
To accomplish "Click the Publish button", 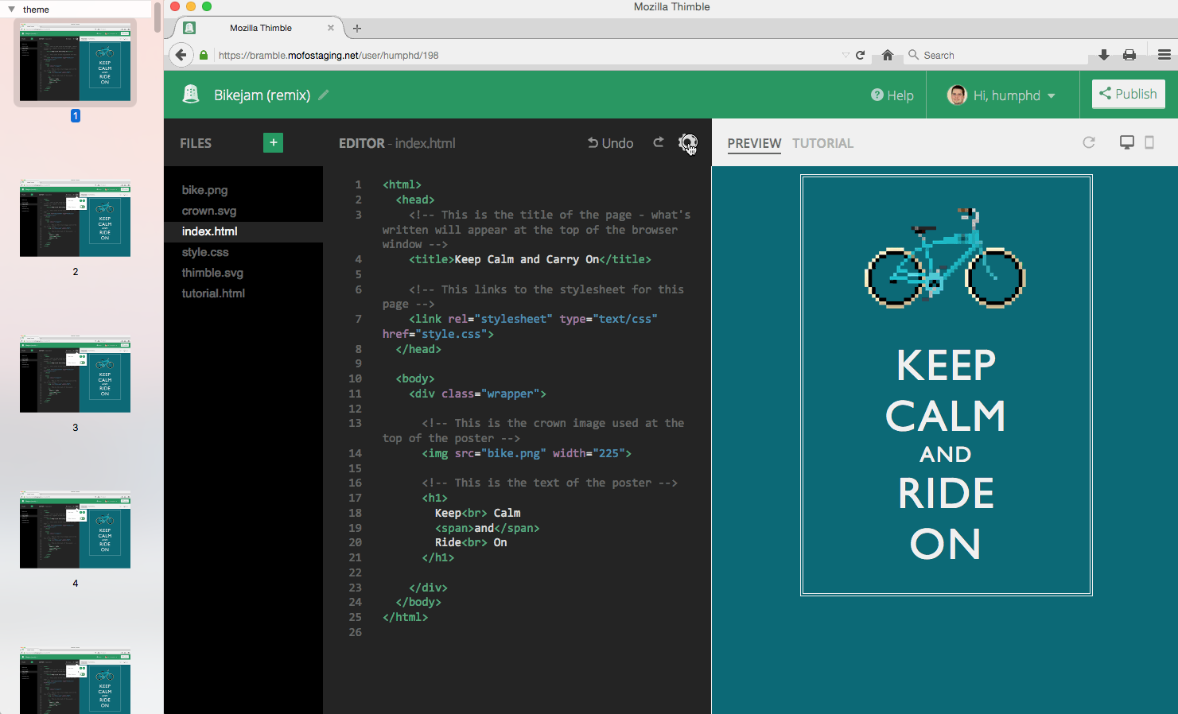I will click(x=1128, y=93).
